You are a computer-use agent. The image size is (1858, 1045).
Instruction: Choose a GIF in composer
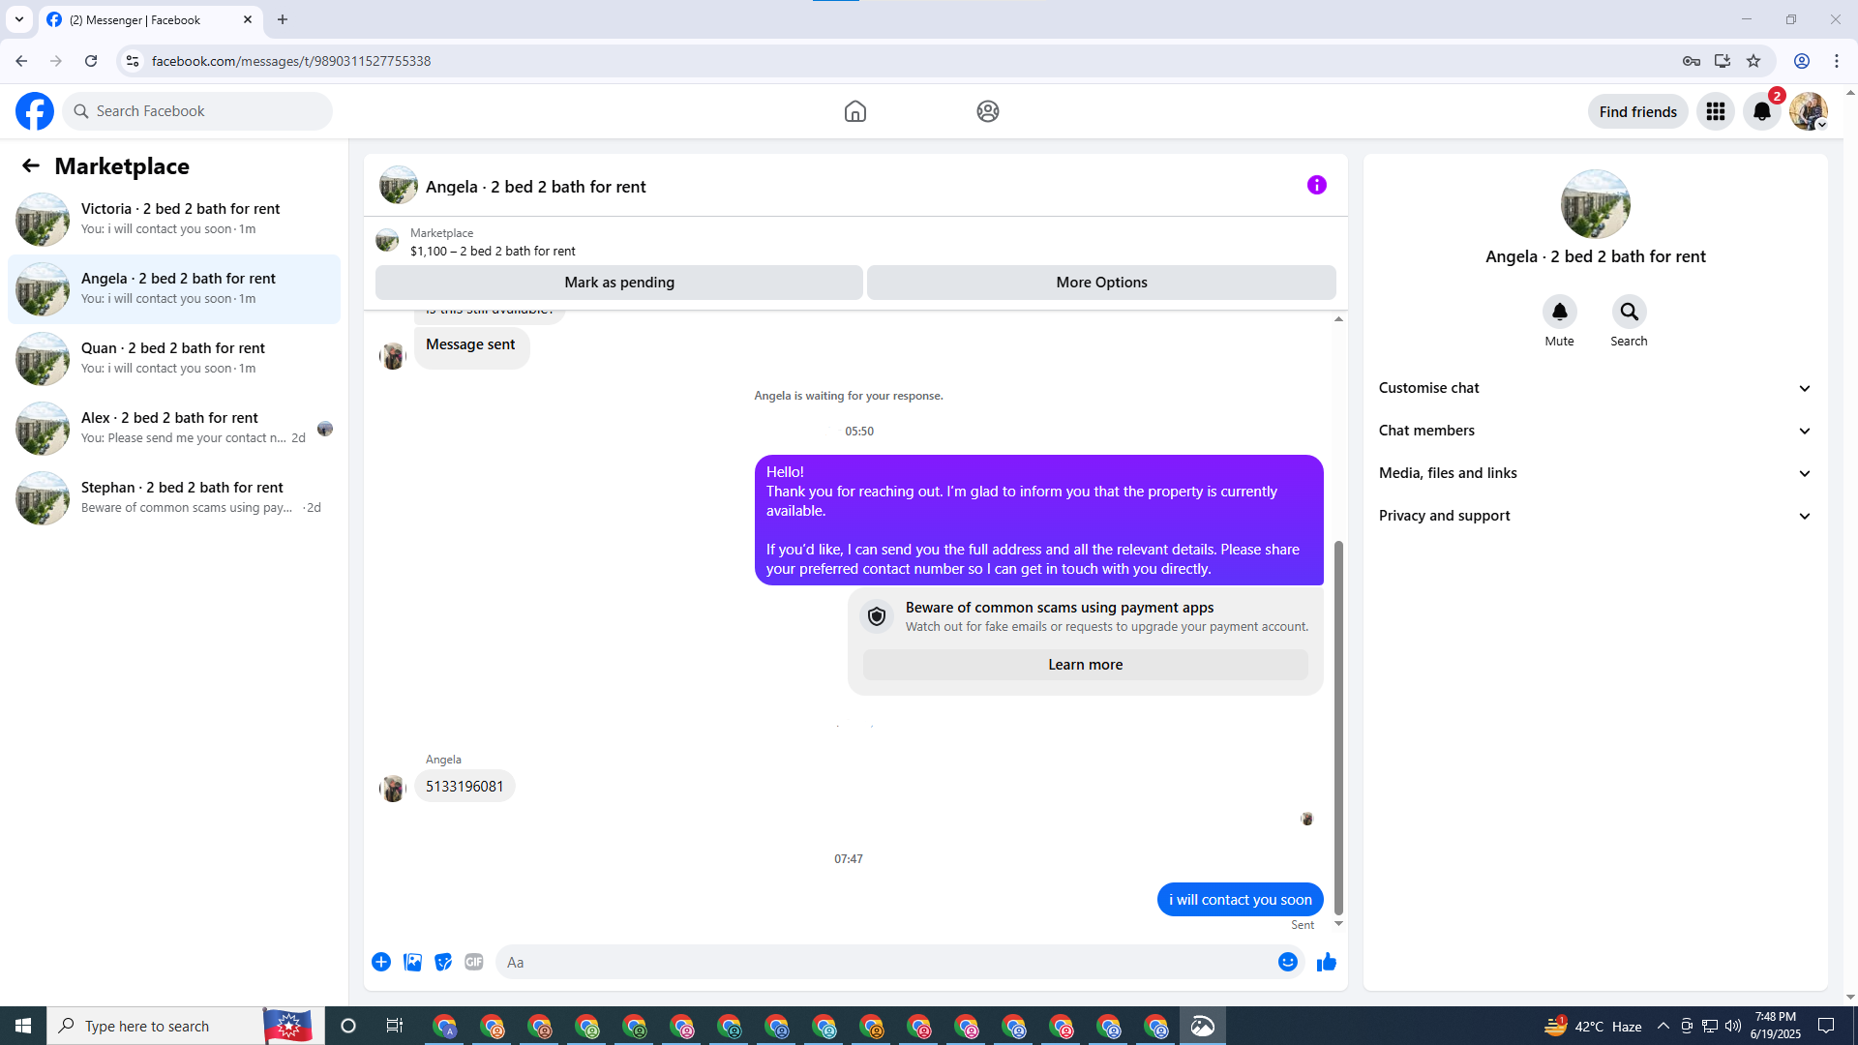click(474, 962)
